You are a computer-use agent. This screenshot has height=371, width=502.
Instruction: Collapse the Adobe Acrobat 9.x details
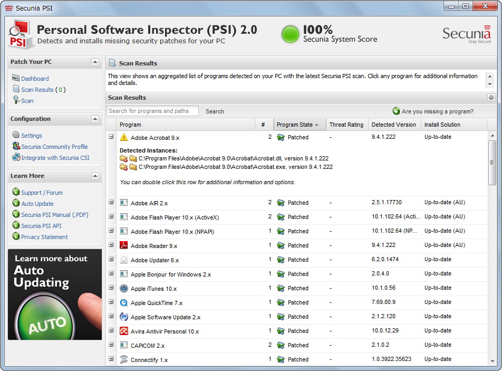(110, 137)
